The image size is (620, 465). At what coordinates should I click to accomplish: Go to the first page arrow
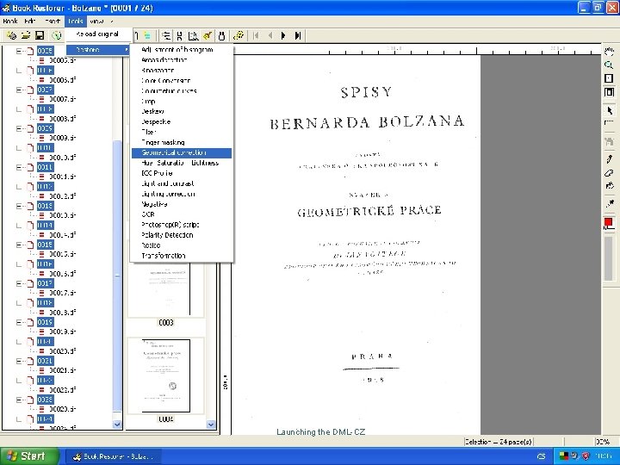click(256, 35)
